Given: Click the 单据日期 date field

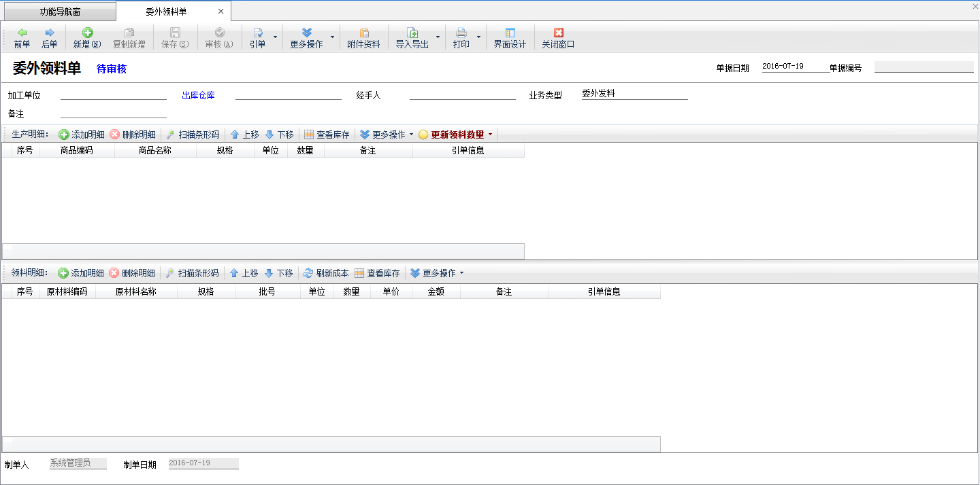Looking at the screenshot, I should [789, 67].
